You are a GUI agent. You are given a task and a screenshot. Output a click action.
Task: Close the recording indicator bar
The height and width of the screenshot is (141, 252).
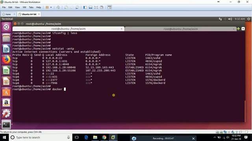tap(193, 138)
